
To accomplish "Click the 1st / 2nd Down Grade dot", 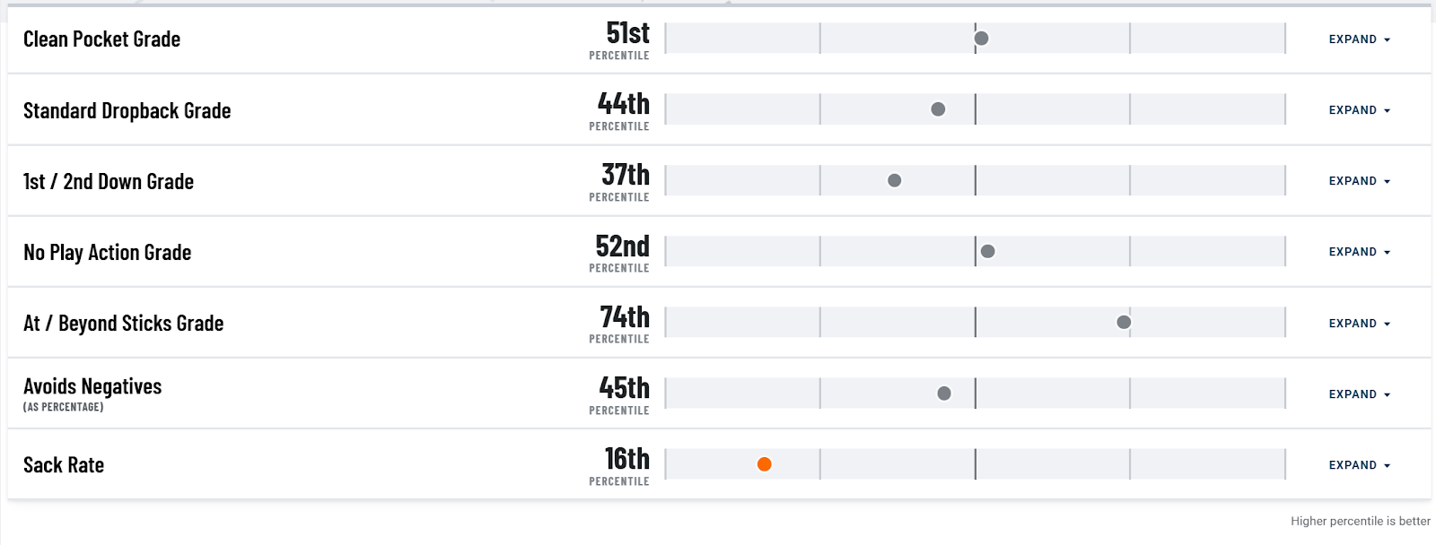I will pyautogui.click(x=895, y=180).
